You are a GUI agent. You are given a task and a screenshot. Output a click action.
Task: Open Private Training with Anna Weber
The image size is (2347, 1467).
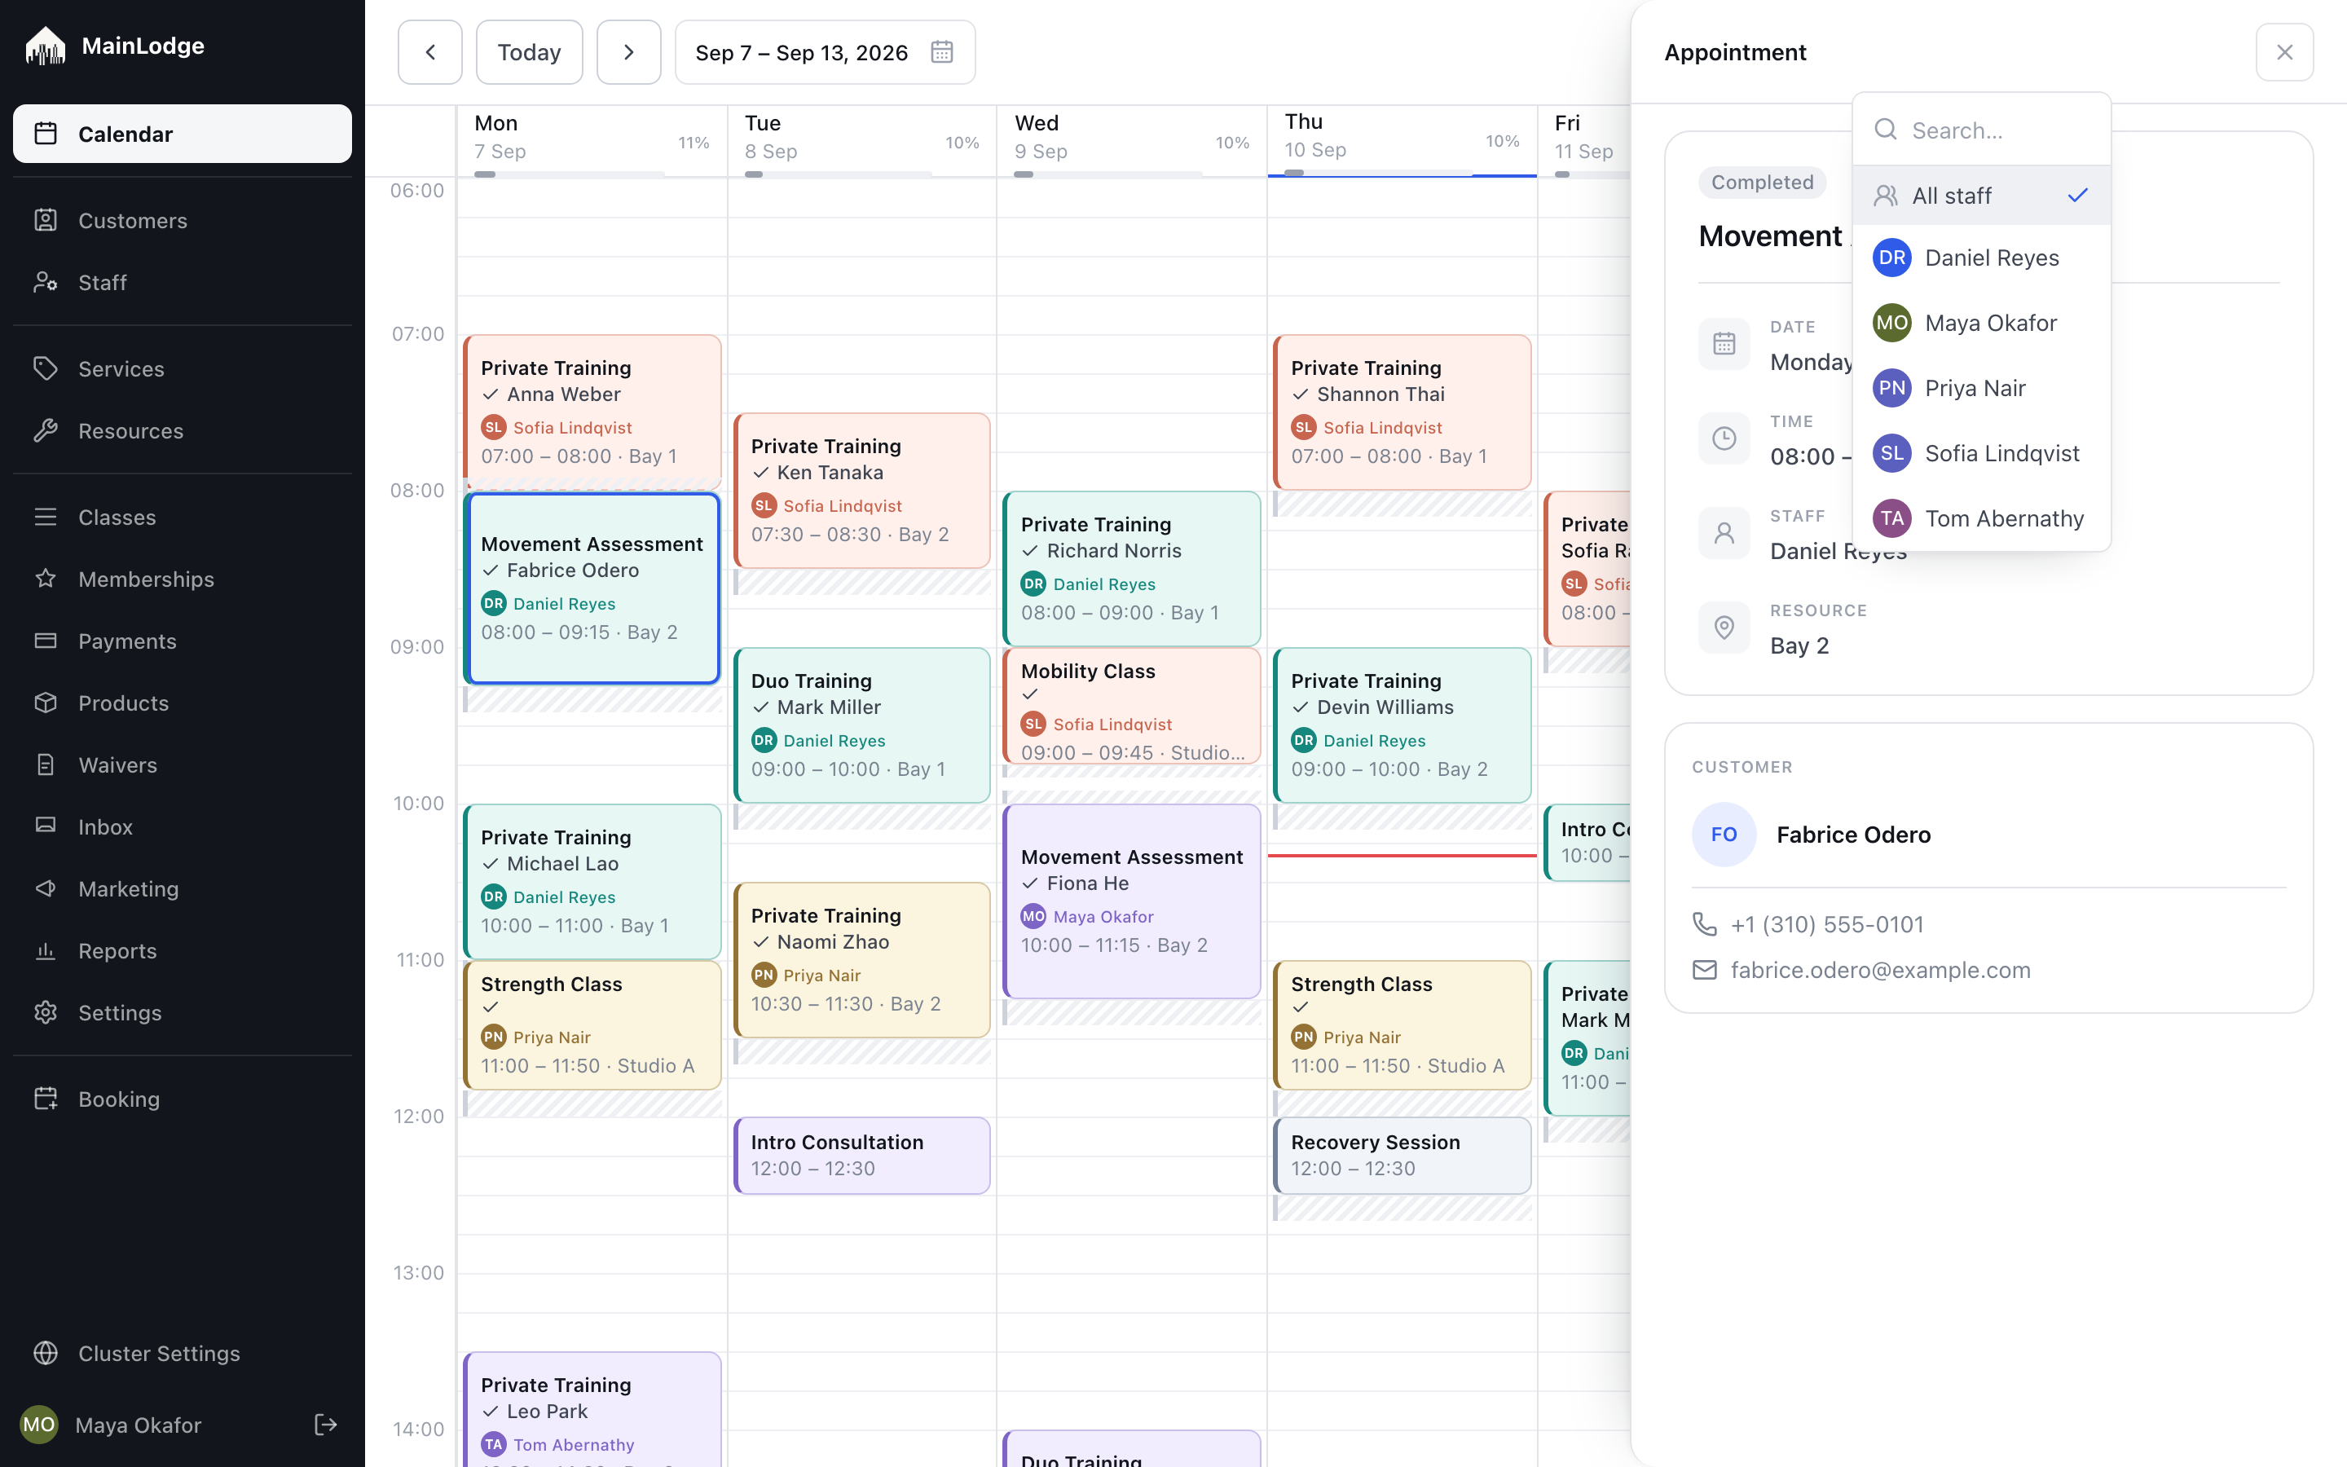[x=592, y=412]
